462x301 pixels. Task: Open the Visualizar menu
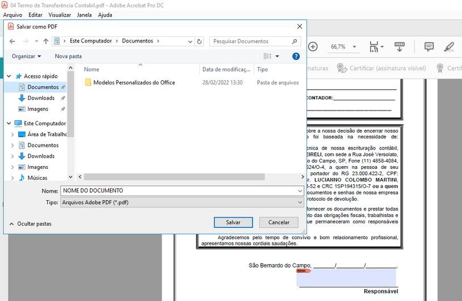click(x=60, y=15)
